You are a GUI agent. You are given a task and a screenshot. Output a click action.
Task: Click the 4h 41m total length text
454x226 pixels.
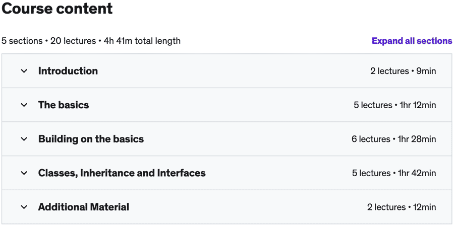coord(142,41)
